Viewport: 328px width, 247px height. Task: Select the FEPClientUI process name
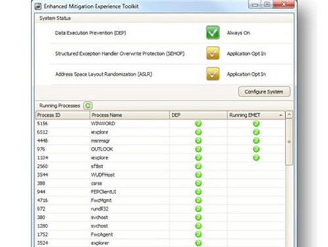pyautogui.click(x=104, y=192)
